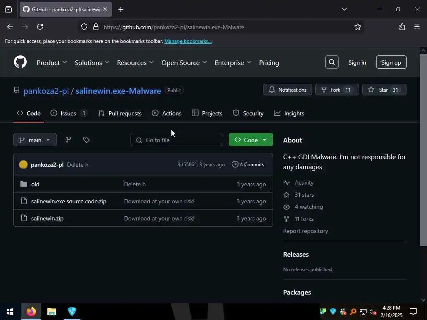Focus the Go to file search field
Viewport: 427px width, 320px height.
click(x=176, y=140)
